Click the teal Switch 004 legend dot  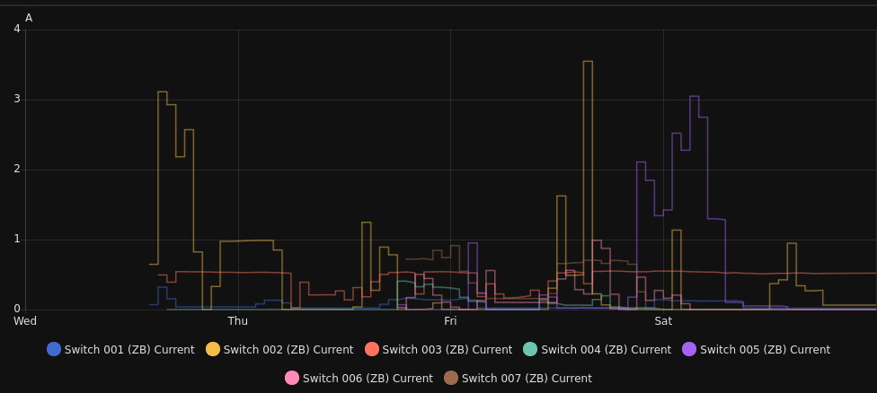530,349
